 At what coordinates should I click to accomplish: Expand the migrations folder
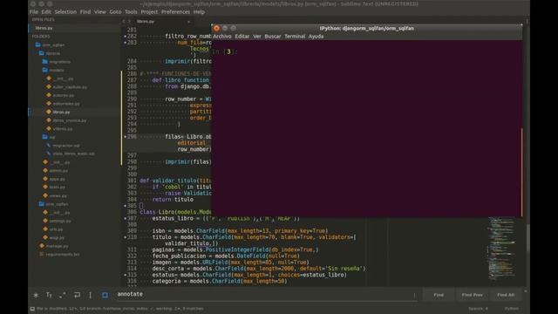44,62
